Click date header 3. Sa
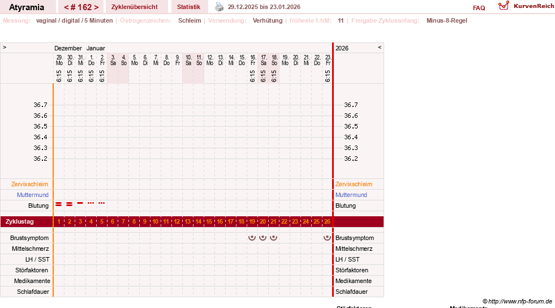This screenshot has height=308, width=555. (113, 60)
